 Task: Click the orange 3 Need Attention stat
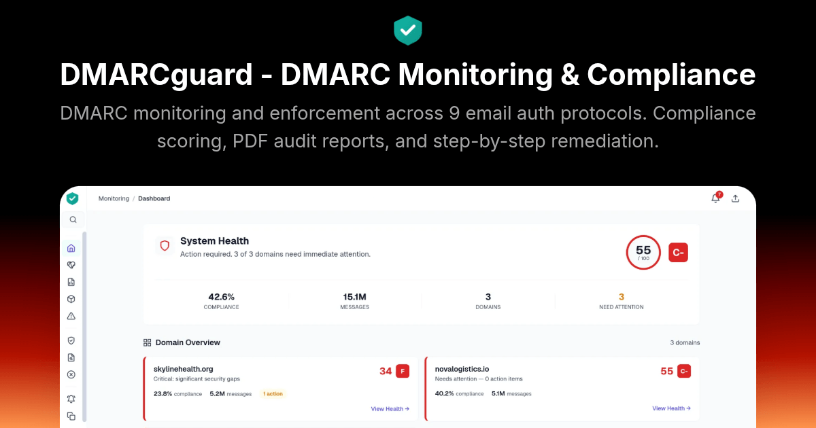click(x=621, y=301)
